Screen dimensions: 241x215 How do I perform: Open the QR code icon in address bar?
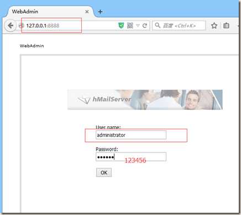[x=130, y=25]
